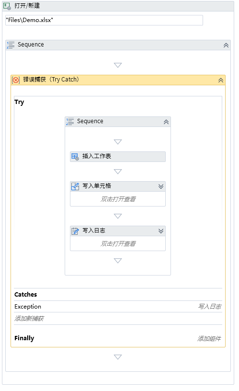Select the 插入工作表 activity
This screenshot has height=391, width=239.
click(x=118, y=157)
